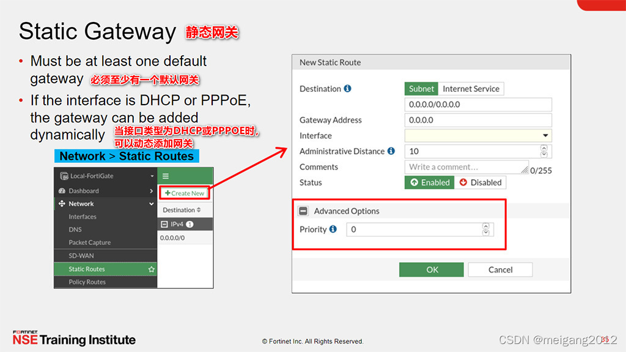Expand the Dashboard menu chevron
The height and width of the screenshot is (352, 626).
coord(152,191)
